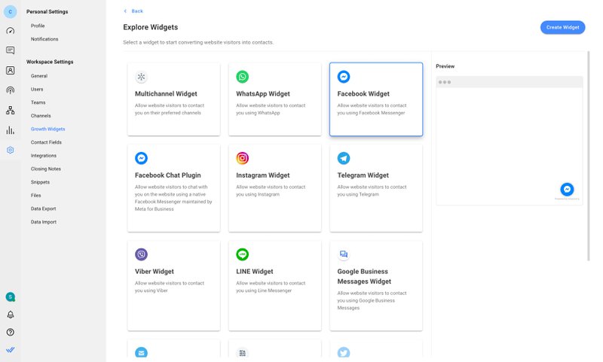This screenshot has width=603, height=362.
Task: Click the Facebook Widget Messenger icon
Action: 344,77
